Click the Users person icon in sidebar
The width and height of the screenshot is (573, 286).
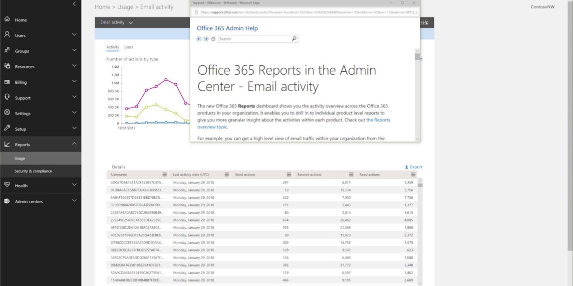(x=7, y=35)
